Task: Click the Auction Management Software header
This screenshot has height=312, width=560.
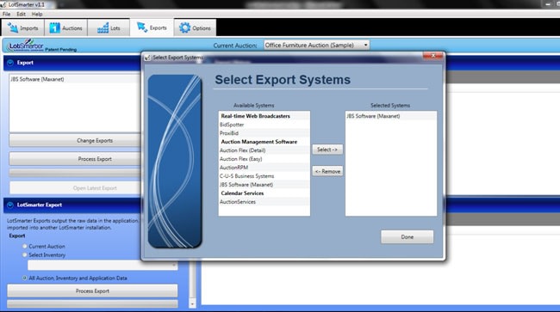Action: pyautogui.click(x=264, y=142)
